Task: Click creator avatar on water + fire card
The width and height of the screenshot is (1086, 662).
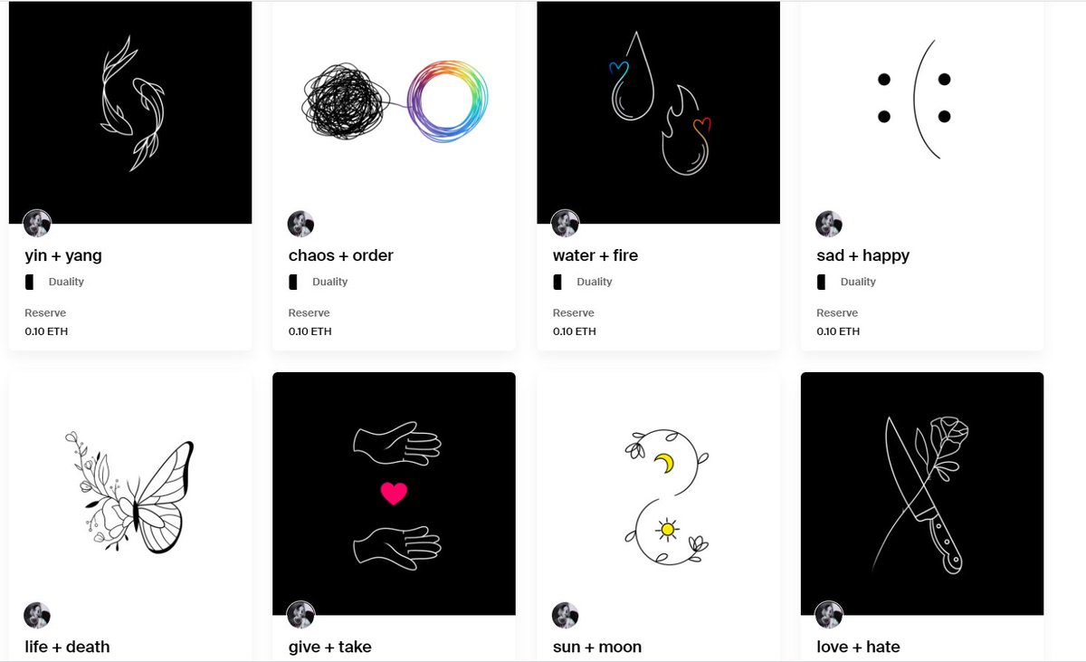Action: (566, 224)
